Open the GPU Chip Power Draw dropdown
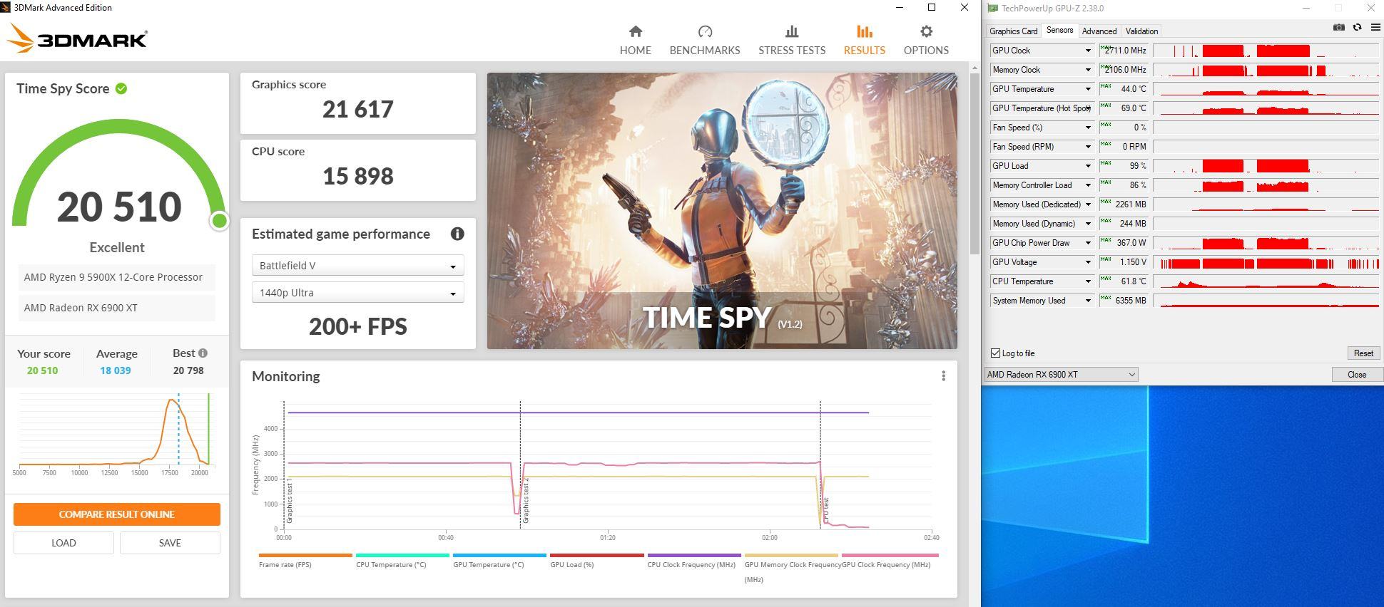The width and height of the screenshot is (1384, 607). tap(1088, 243)
